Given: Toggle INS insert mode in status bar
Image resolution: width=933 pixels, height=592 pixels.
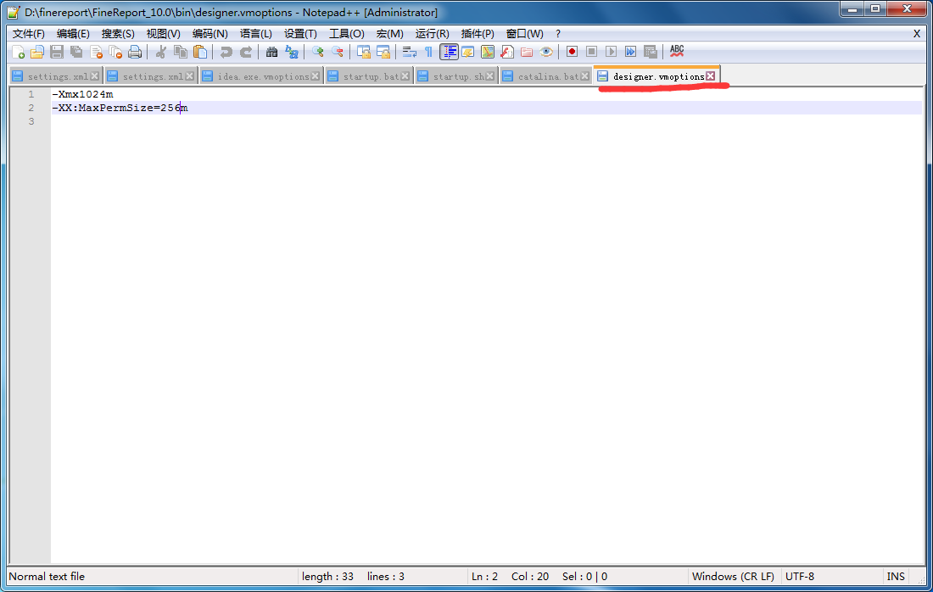Looking at the screenshot, I should (896, 577).
